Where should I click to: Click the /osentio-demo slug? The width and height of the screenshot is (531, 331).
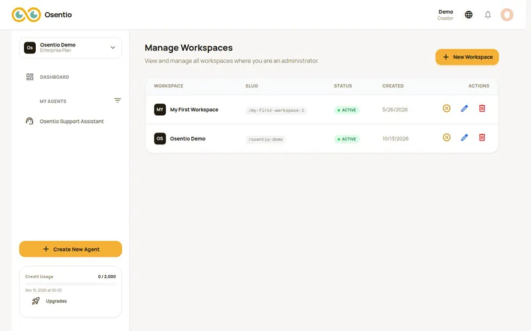(265, 140)
